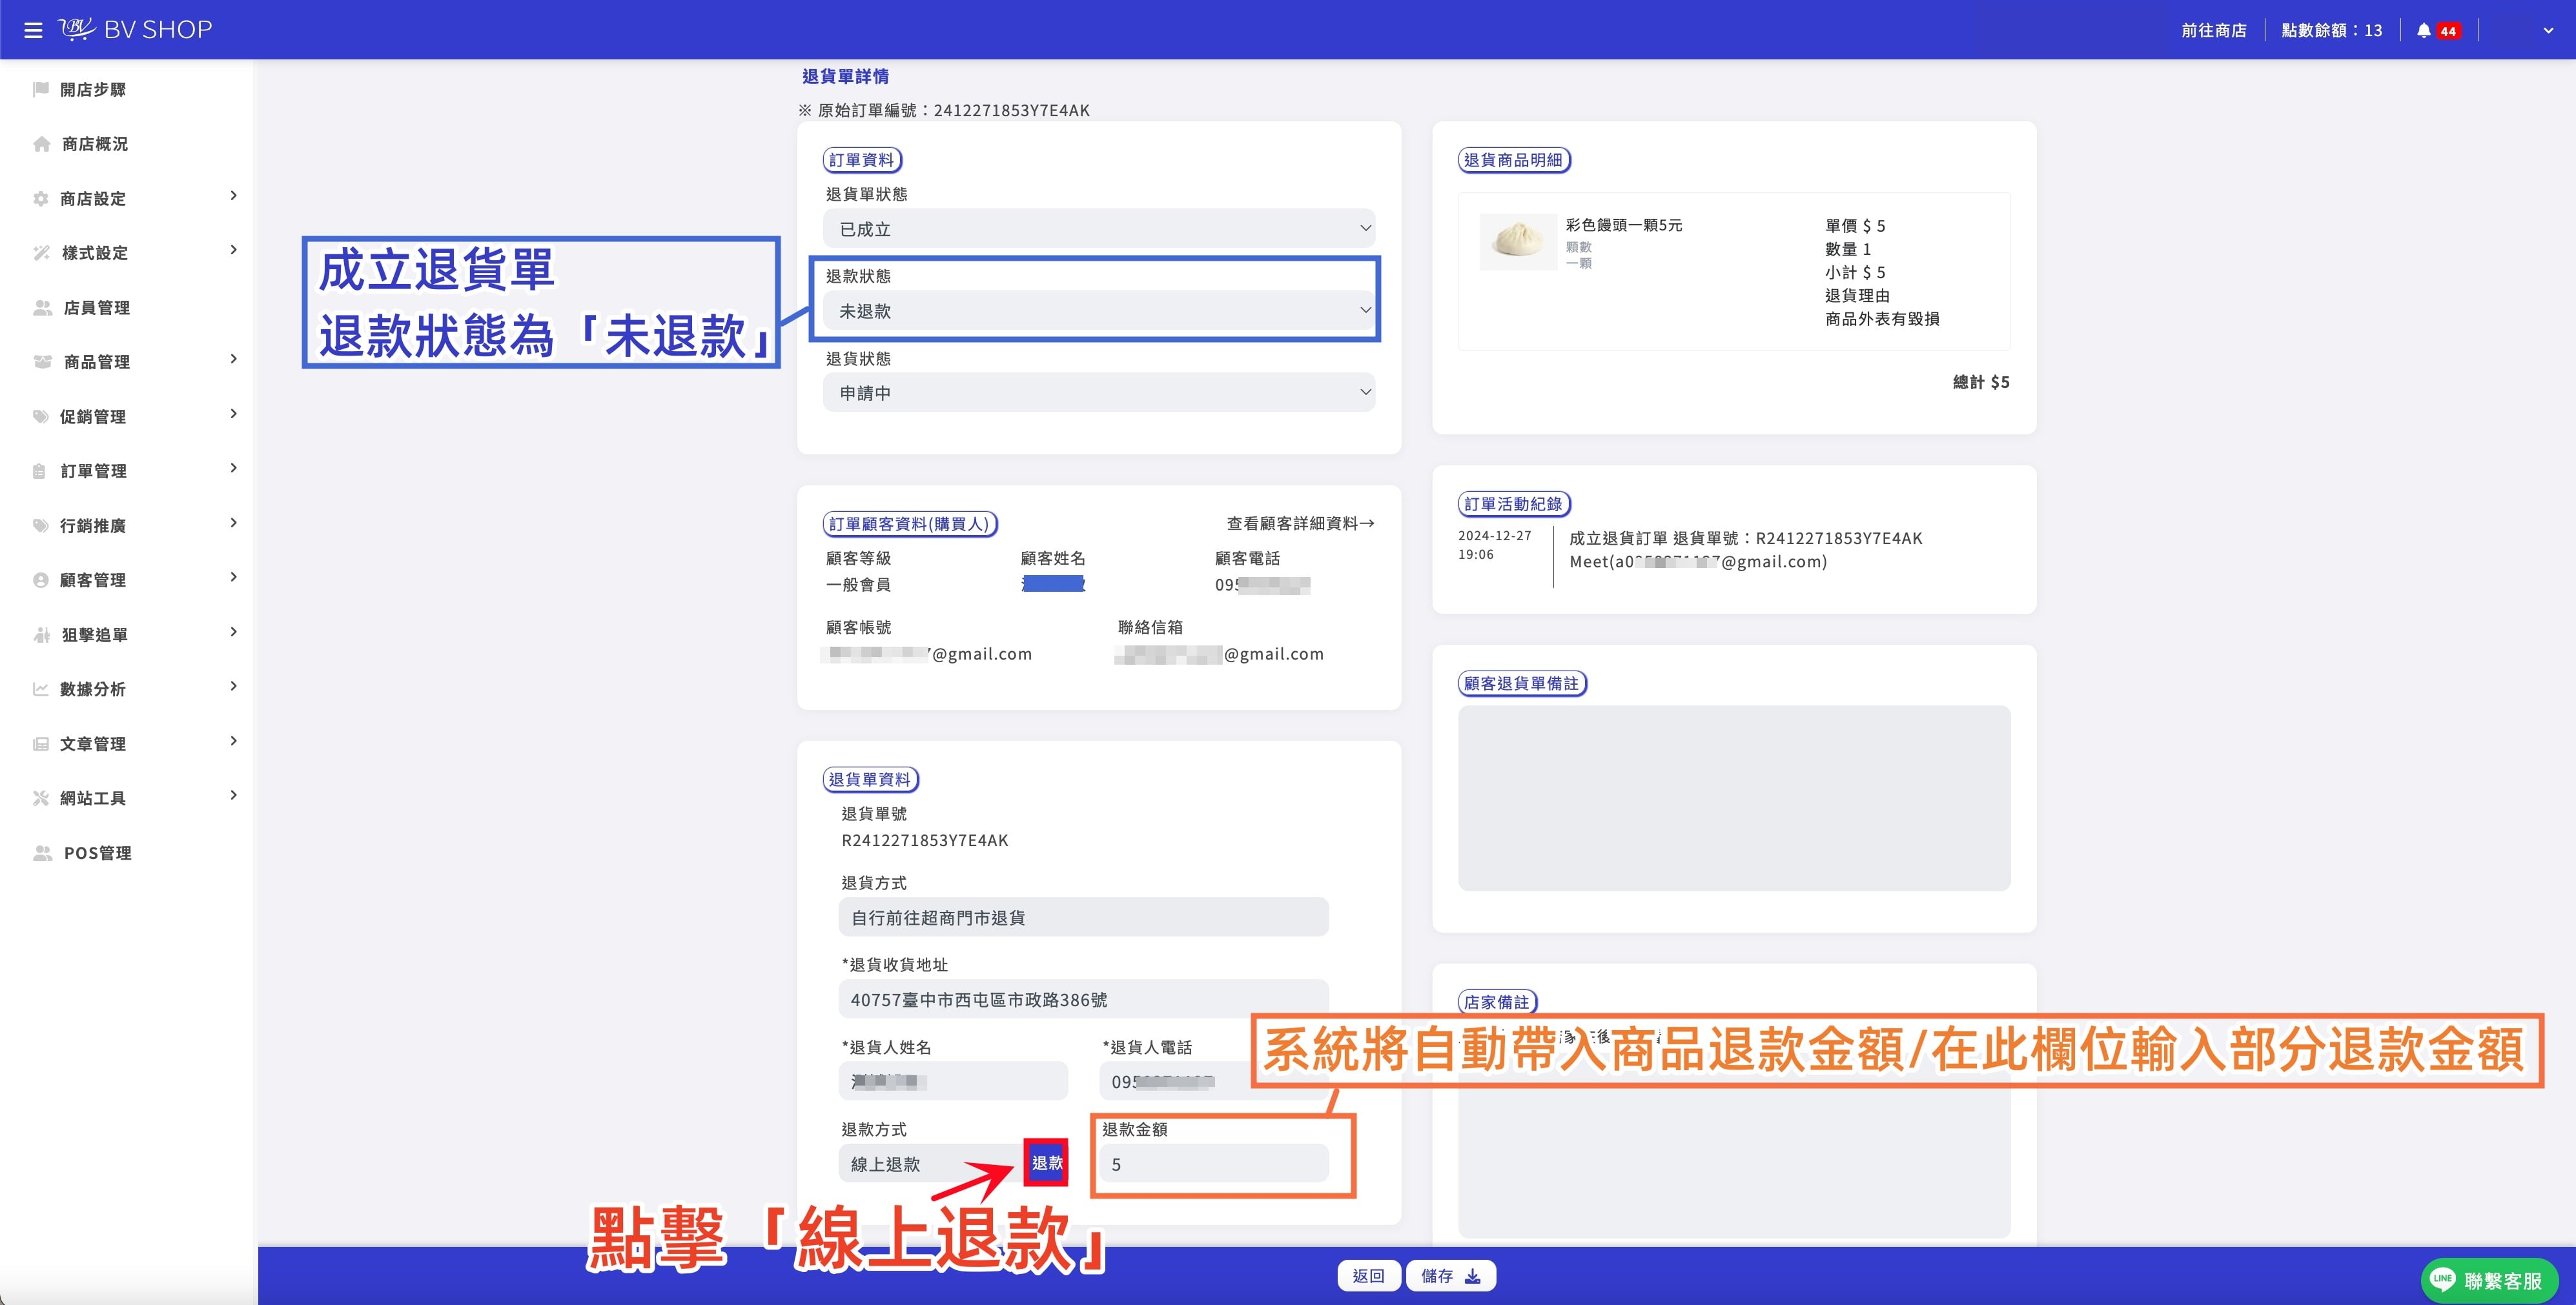Expand the 商店設定 submenu arrow
The width and height of the screenshot is (2576, 1305).
(x=233, y=196)
